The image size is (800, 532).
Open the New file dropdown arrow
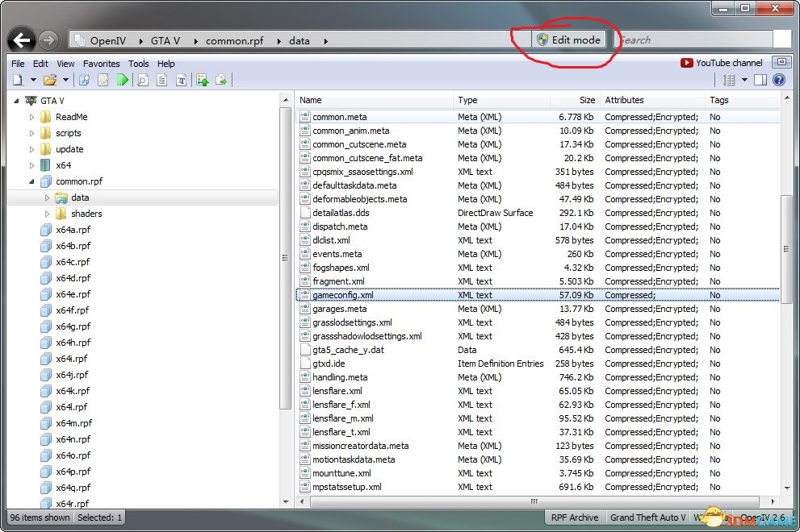coord(33,80)
